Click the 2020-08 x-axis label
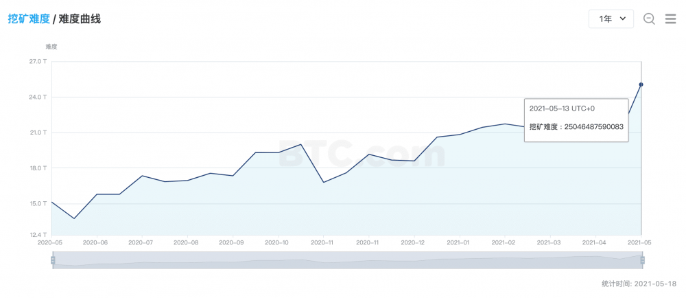 pyautogui.click(x=186, y=242)
